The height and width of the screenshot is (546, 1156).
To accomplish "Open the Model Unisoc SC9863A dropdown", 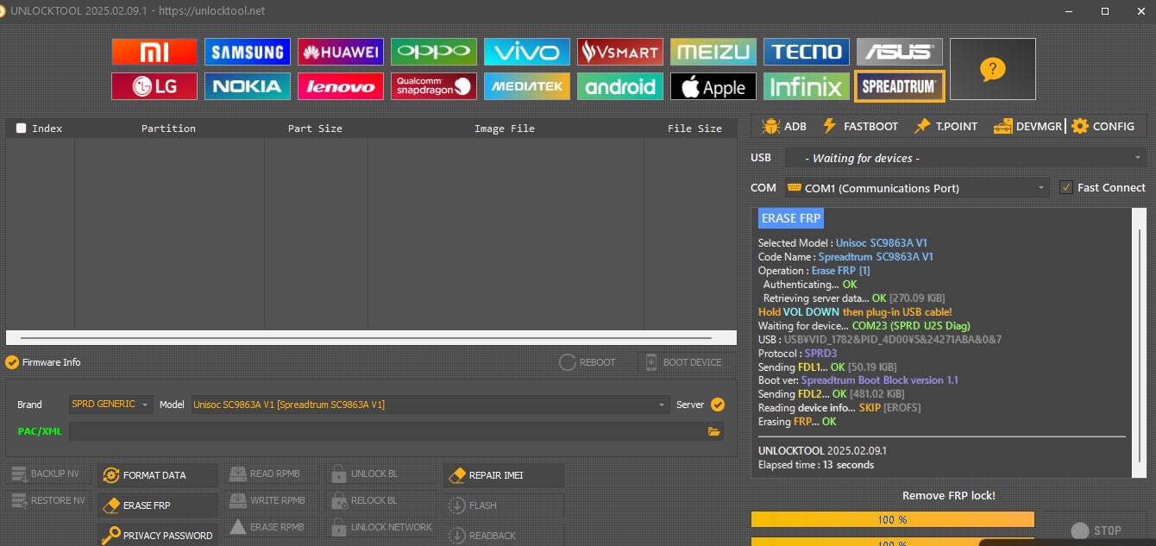I will [x=430, y=404].
